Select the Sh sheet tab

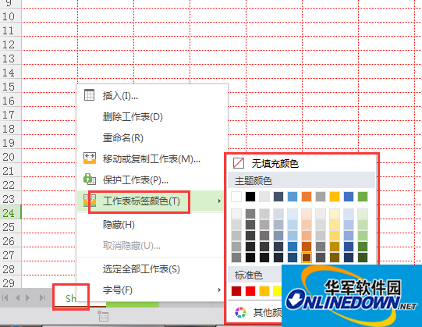(71, 298)
